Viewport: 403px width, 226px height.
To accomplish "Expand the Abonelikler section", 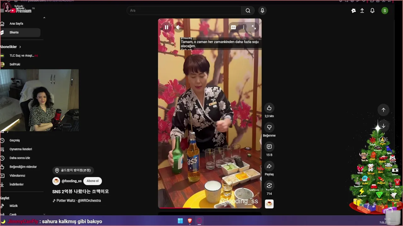I will (x=11, y=47).
